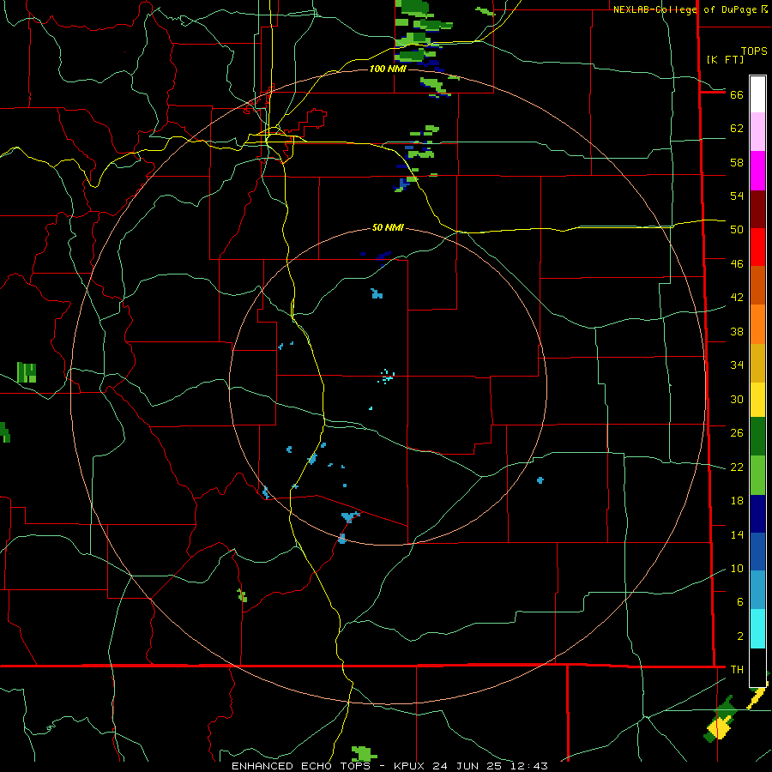Select the 22 value on the legend scale
The width and height of the screenshot is (772, 772).
(x=737, y=467)
